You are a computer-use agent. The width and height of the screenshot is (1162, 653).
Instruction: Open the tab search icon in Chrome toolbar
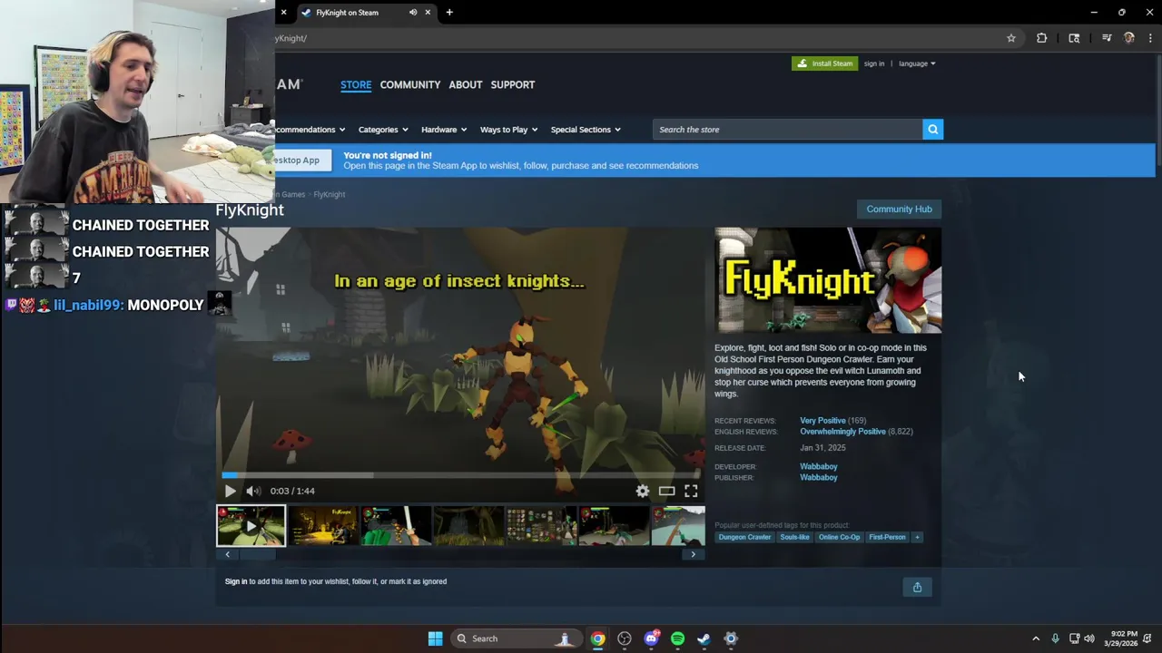pyautogui.click(x=1074, y=38)
